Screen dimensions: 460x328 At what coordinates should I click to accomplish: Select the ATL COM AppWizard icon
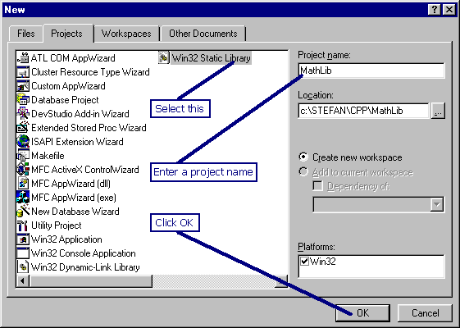tap(23, 57)
